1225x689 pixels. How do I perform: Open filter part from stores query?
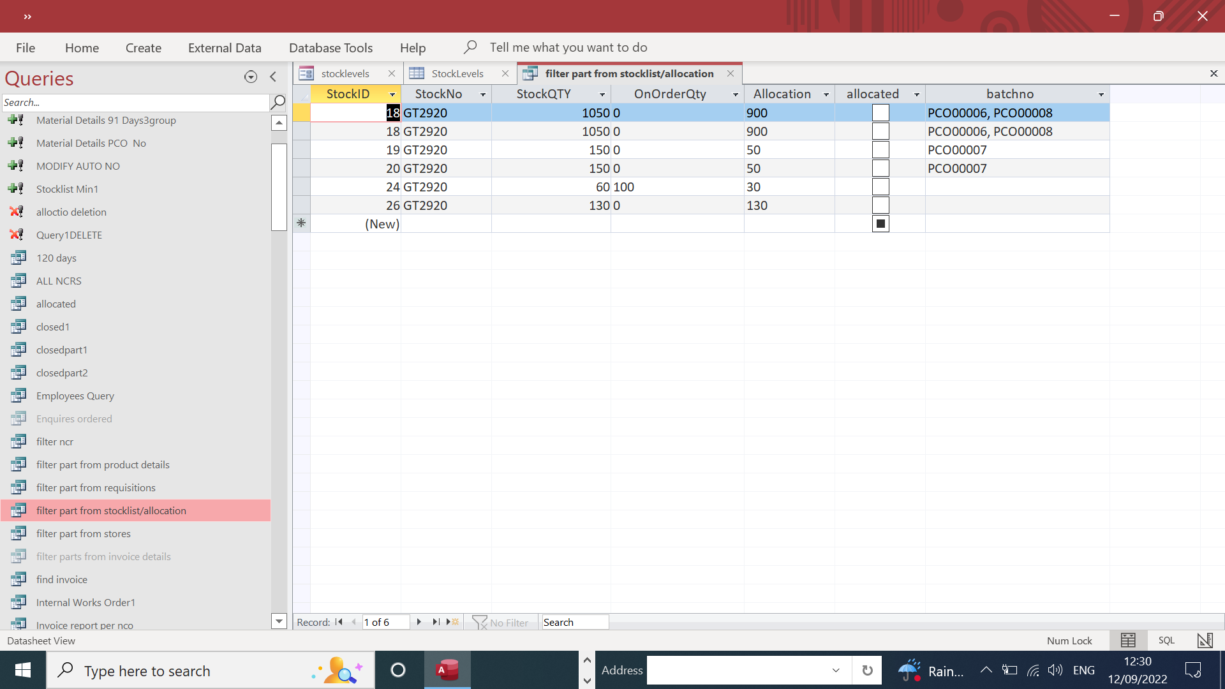84,533
